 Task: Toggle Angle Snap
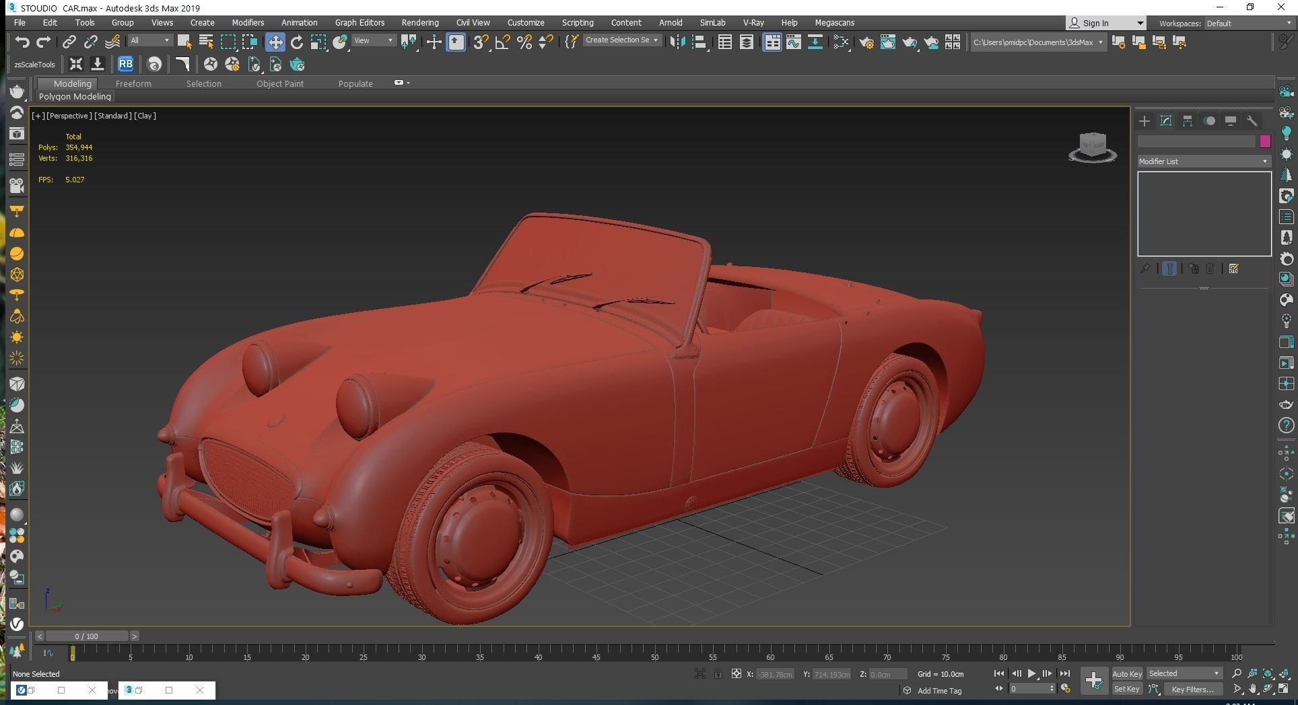[x=502, y=42]
